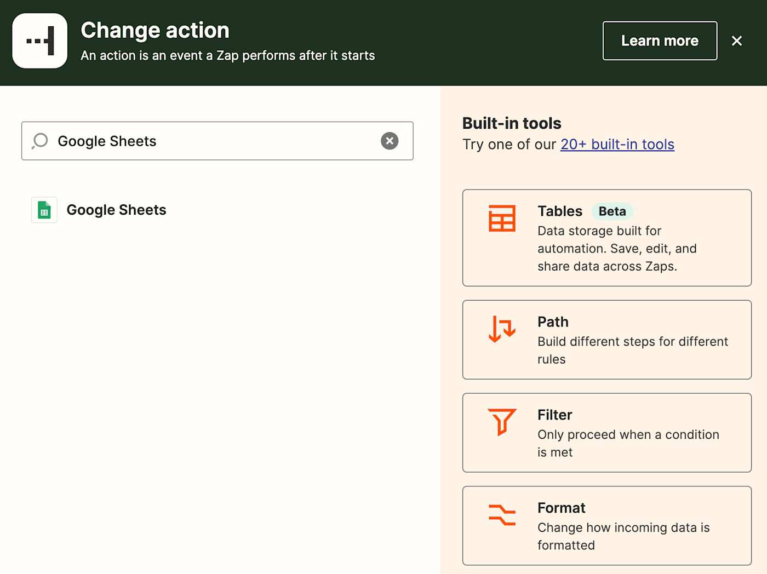Viewport: 767px width, 574px height.
Task: Click the Path branching arrows icon
Action: tap(502, 329)
